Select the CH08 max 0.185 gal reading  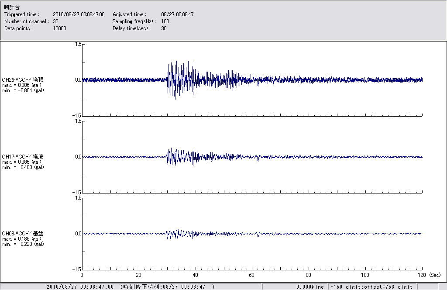tap(21, 239)
